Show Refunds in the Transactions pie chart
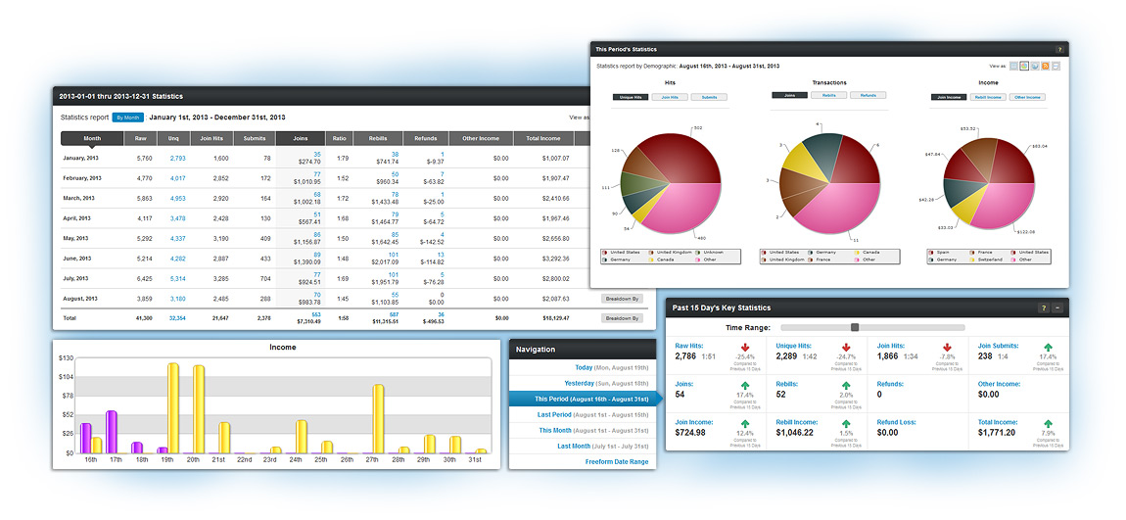The image size is (1126, 520). coord(868,95)
